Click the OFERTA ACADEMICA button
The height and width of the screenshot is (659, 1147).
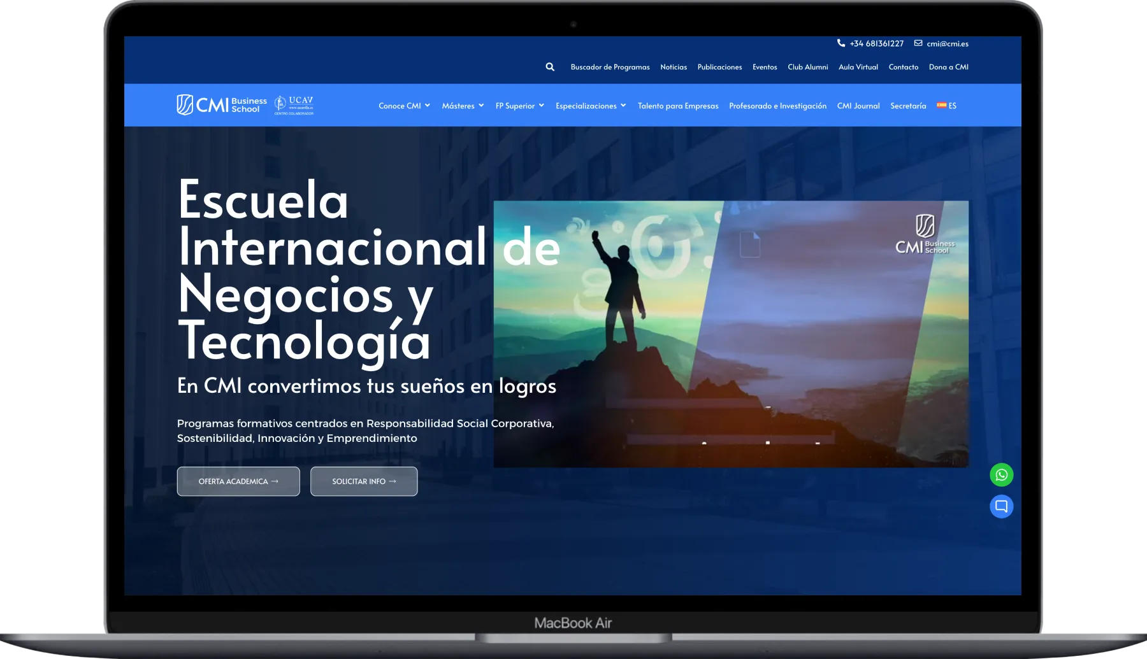pyautogui.click(x=238, y=481)
